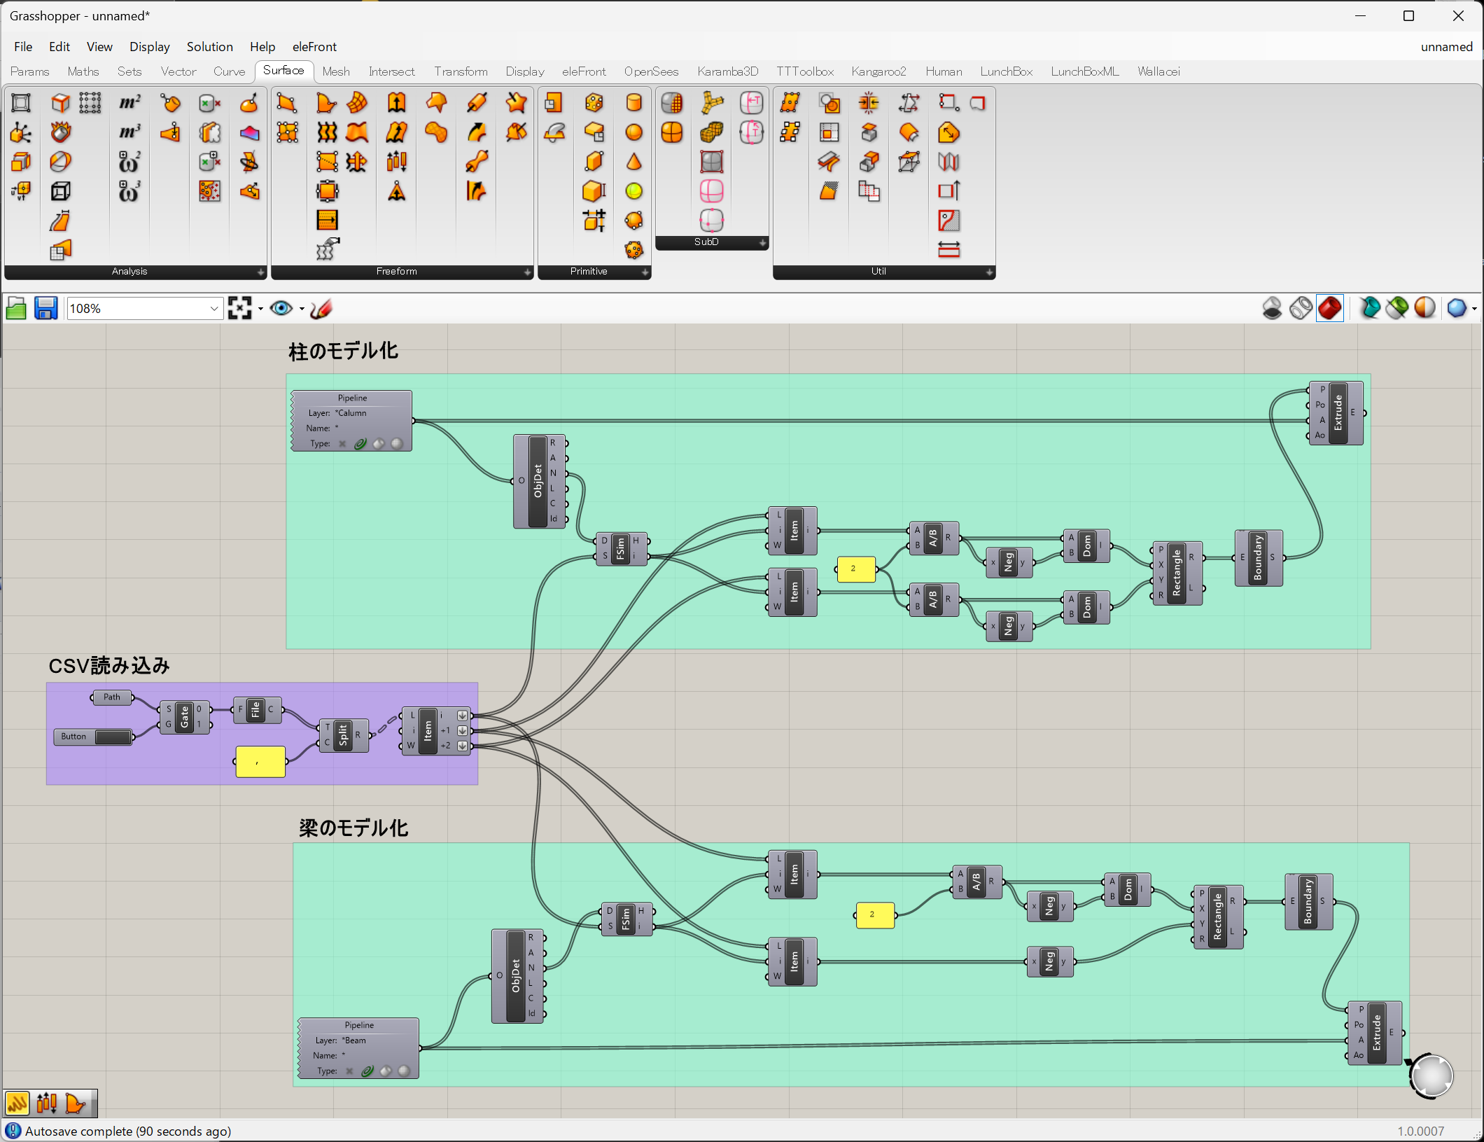Select the Extrude component in upper group
The image size is (1484, 1142).
click(x=1337, y=412)
